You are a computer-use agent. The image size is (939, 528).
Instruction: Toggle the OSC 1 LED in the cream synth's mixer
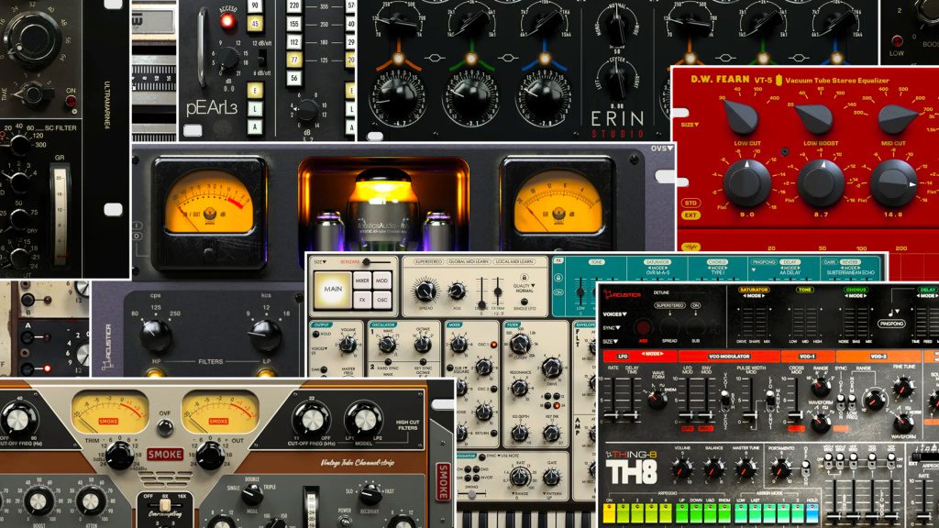(493, 345)
